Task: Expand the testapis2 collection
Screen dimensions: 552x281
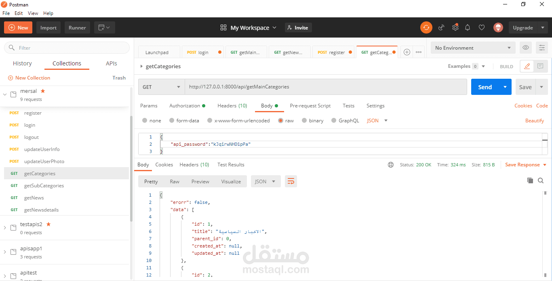Action: (5, 228)
